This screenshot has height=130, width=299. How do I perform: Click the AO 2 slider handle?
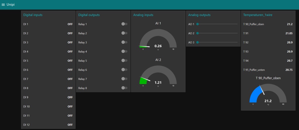(198, 33)
